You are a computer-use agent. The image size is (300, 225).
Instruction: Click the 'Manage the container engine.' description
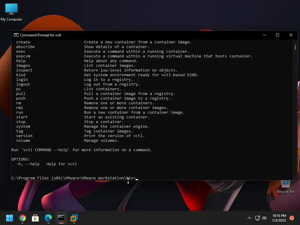click(117, 127)
